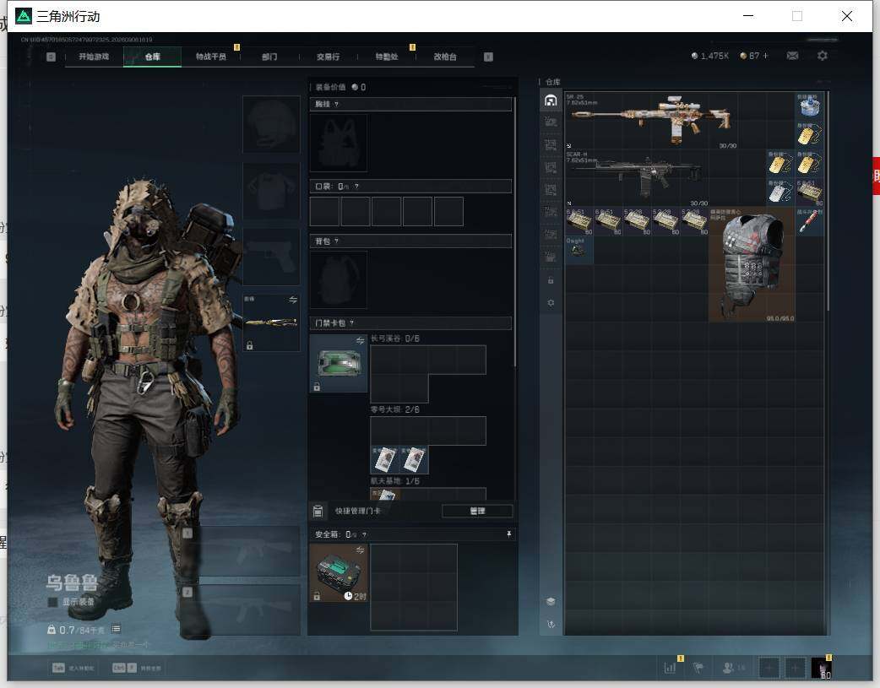Open the flag icon in bottom bar
This screenshot has height=688, width=880.
click(698, 667)
